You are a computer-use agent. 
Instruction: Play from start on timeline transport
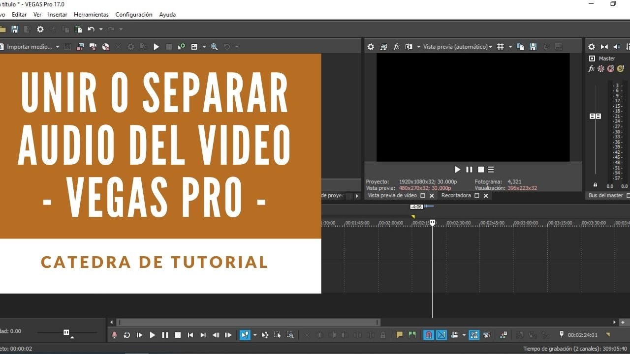(x=139, y=335)
